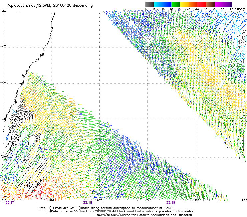Click the '165' longitude label
247x217 pixels.
point(244,200)
